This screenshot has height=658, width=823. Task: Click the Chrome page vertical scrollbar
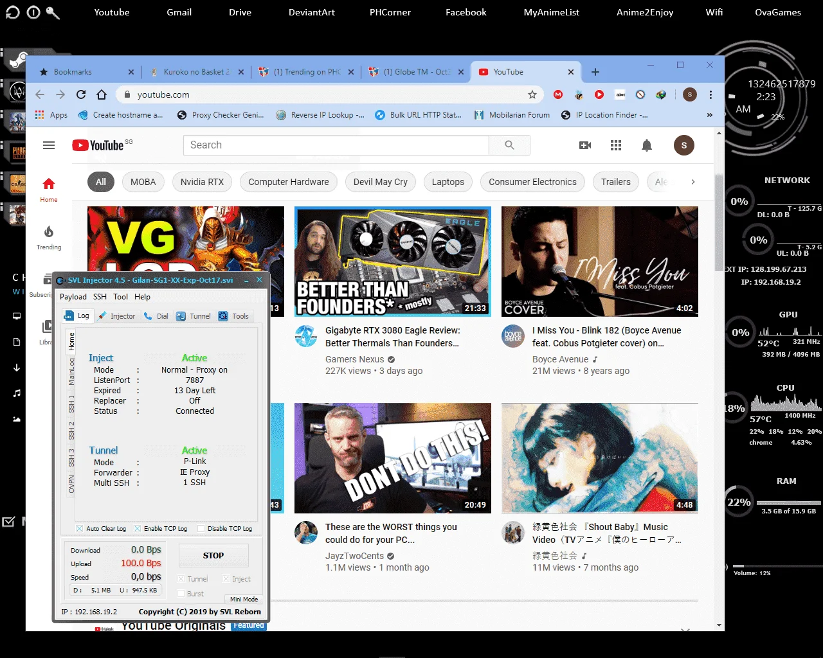pyautogui.click(x=719, y=222)
